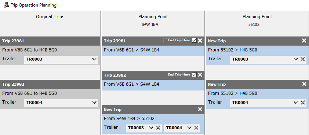The width and height of the screenshot is (309, 135).
Task: Delete the lower New Trip in 55102 column
Action: tap(304, 84)
